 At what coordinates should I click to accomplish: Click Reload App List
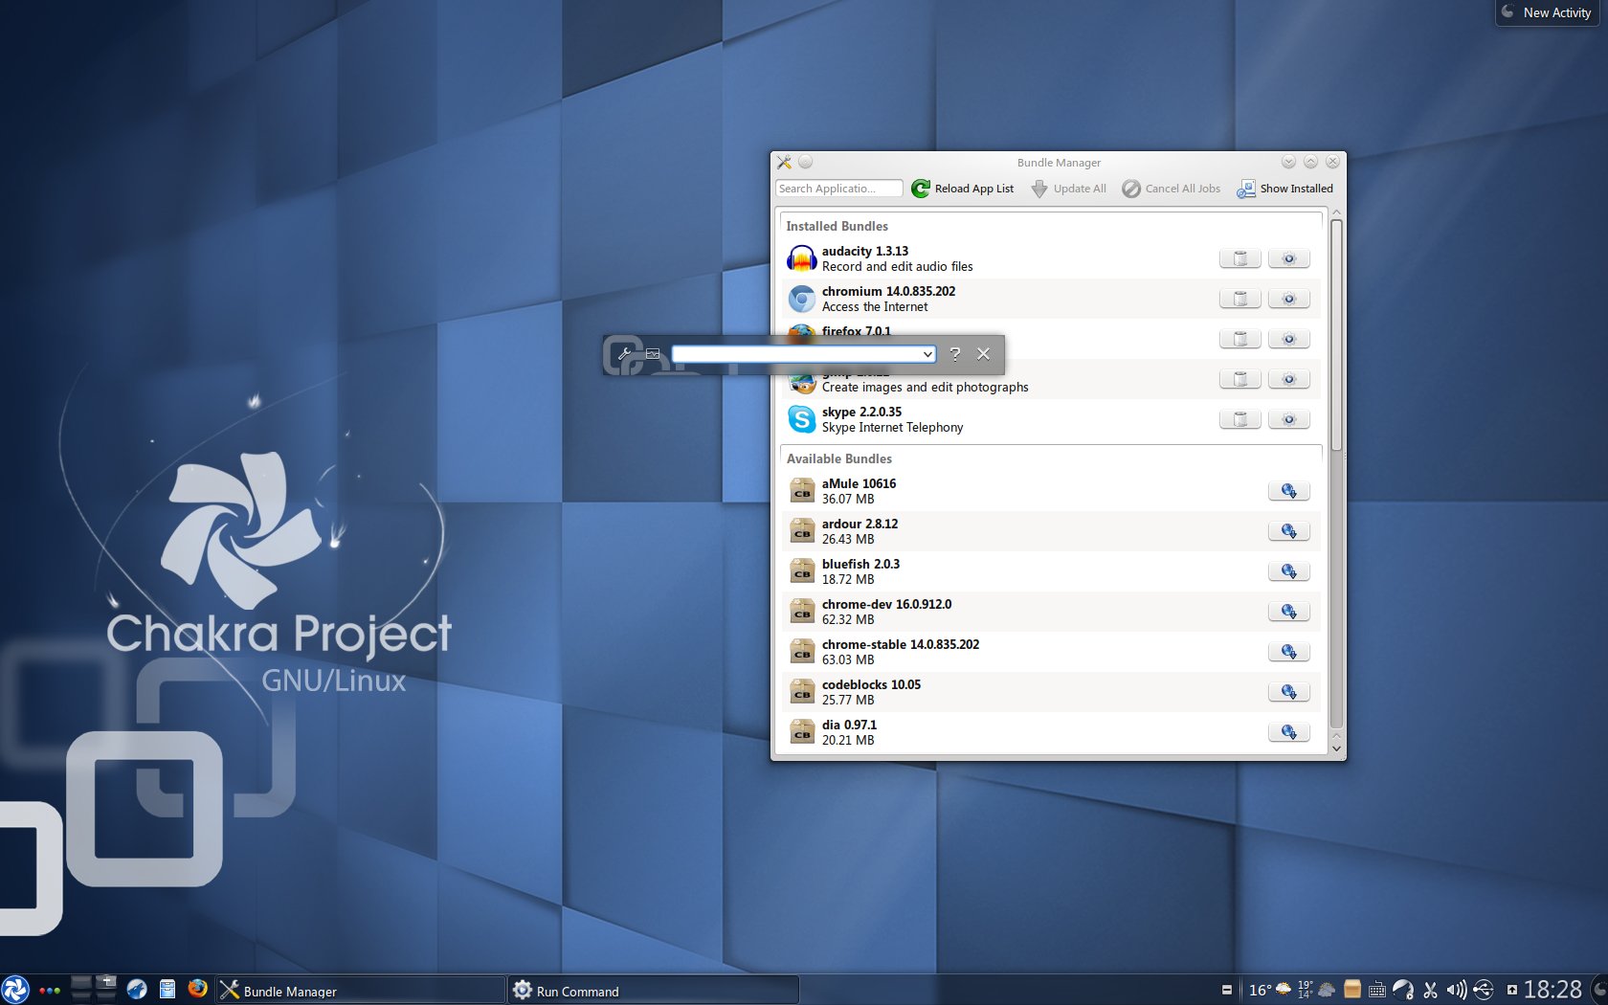[x=962, y=189]
